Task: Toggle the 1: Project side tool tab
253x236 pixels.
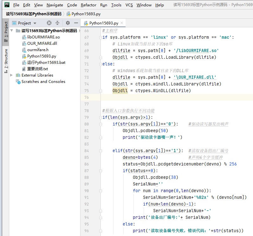Action: coord(6,32)
